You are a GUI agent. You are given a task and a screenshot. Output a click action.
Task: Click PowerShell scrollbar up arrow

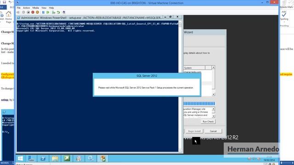point(180,22)
